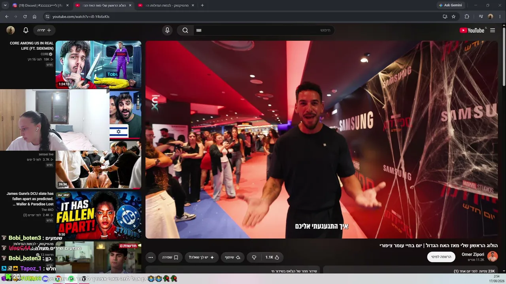Image resolution: width=506 pixels, height=284 pixels.
Task: Open media controls icon in Chrome toolbar
Action: (481, 17)
